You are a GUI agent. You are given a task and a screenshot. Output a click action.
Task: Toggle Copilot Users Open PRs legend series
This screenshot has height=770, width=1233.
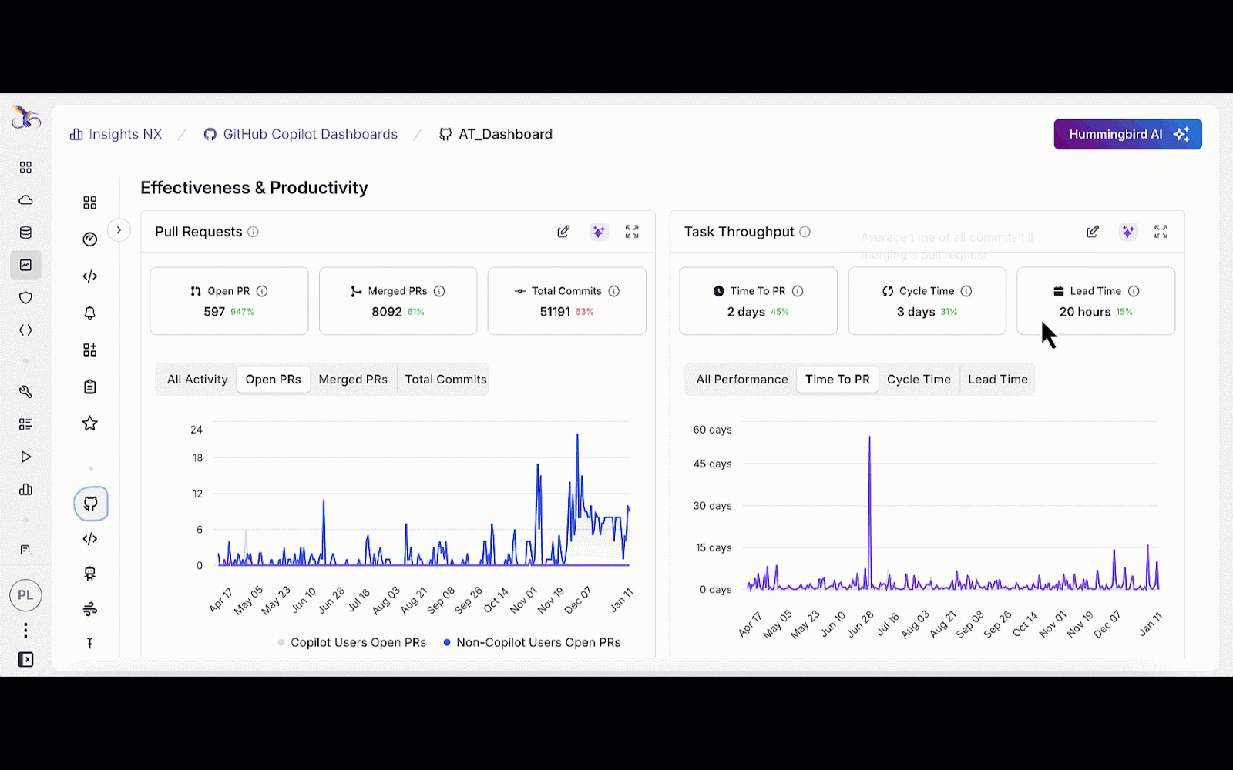[351, 643]
